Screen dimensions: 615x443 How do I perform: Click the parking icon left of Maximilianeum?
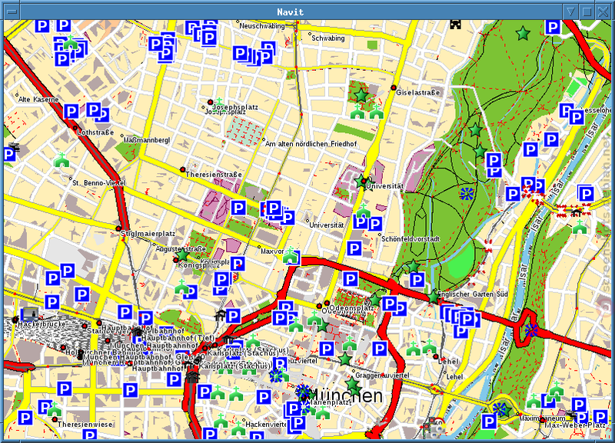(489, 422)
